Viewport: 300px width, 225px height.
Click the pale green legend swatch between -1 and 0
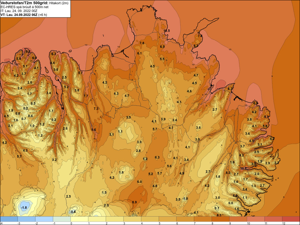pyautogui.click(x=62, y=219)
